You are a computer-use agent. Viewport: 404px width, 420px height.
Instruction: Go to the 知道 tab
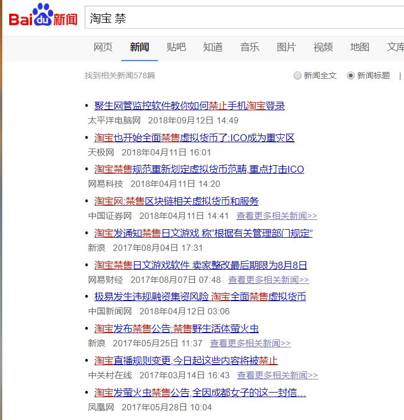tap(213, 47)
